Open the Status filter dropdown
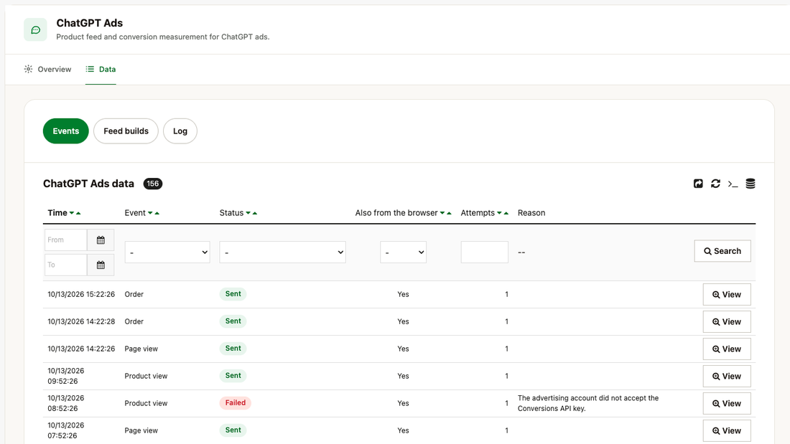This screenshot has width=790, height=444. click(x=283, y=252)
